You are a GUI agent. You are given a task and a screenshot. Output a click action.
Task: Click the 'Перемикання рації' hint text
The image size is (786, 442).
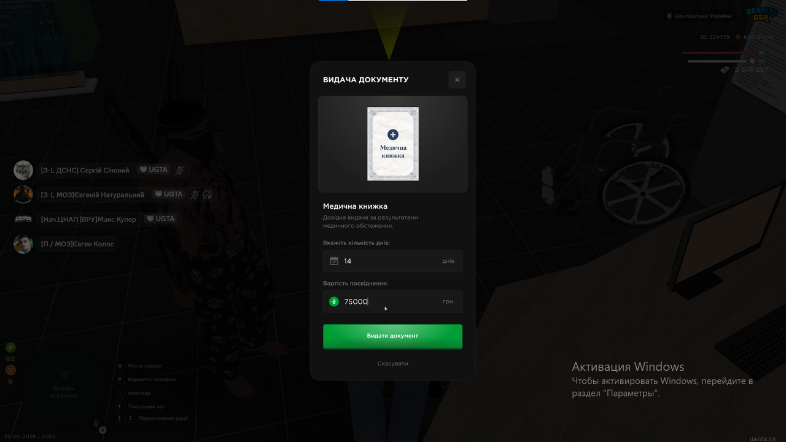click(163, 418)
